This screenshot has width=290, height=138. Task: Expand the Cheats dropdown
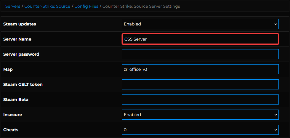point(200,130)
